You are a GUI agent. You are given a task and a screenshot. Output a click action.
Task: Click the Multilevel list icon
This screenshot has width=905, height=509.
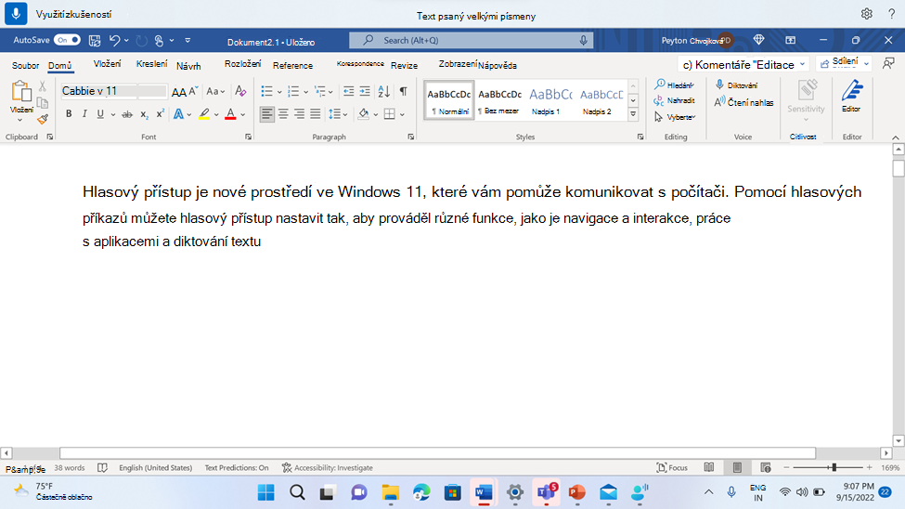pyautogui.click(x=319, y=91)
